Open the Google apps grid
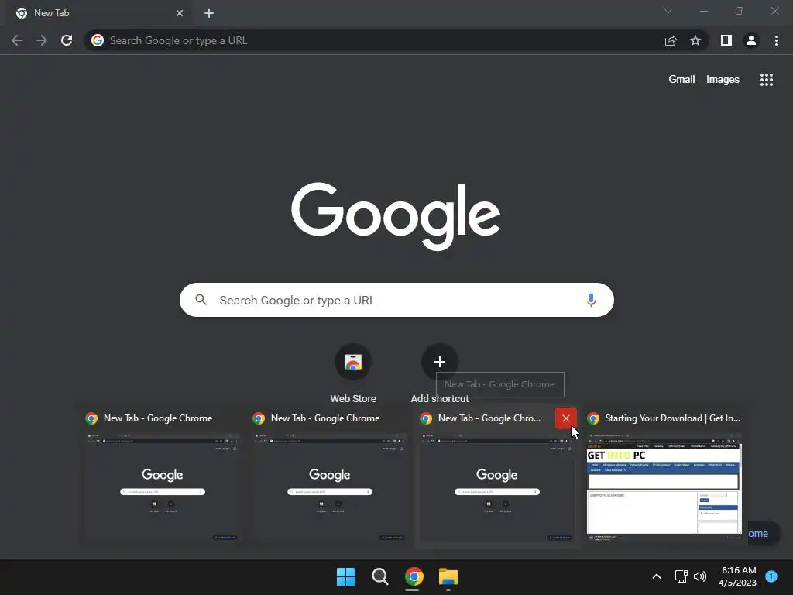This screenshot has width=793, height=595. coord(767,80)
